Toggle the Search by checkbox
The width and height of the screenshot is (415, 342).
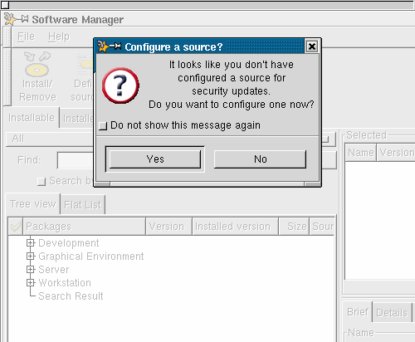pyautogui.click(x=41, y=182)
